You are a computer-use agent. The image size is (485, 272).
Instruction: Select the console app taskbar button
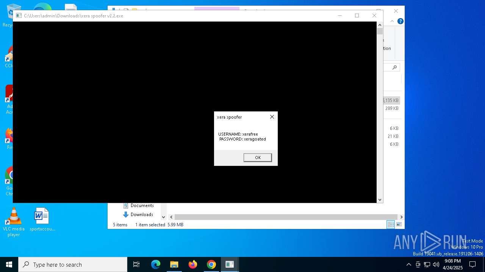(x=230, y=264)
